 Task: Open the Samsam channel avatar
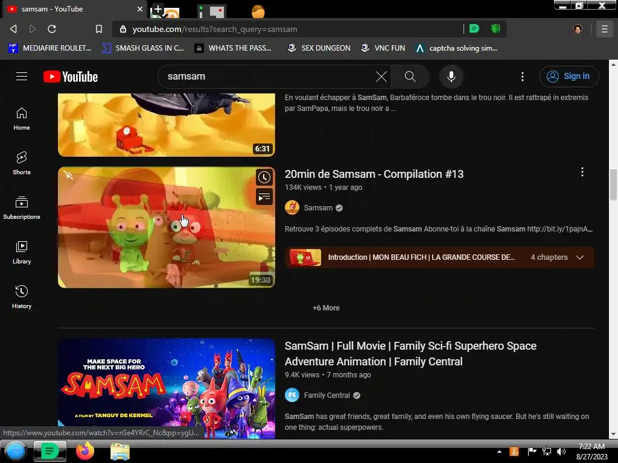(x=292, y=207)
